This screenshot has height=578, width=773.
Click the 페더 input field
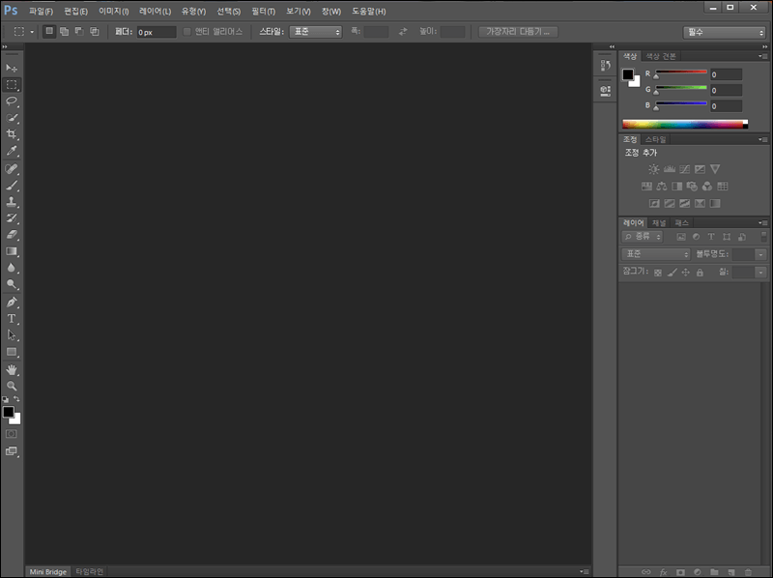pos(157,32)
